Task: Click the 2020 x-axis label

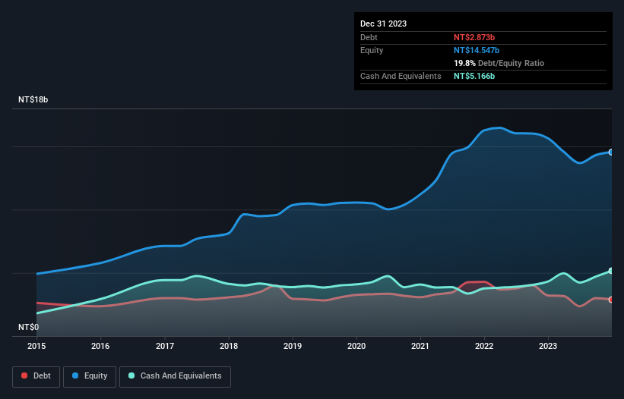Action: pyautogui.click(x=356, y=346)
